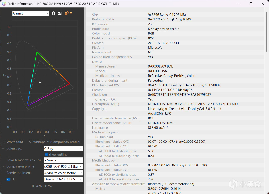Click the Device manufacturer name BOE value
This screenshot has width=269, height=194.
(151, 118)
